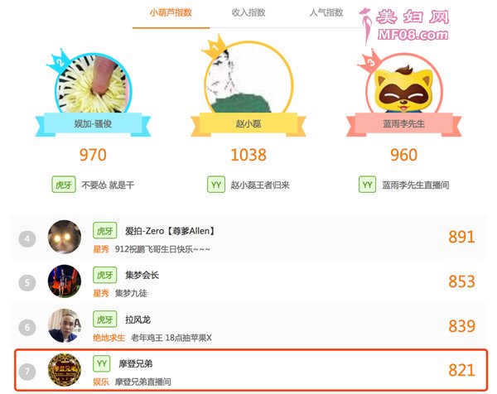Image resolution: width=497 pixels, height=394 pixels.
Task: Click the rank 2 crown avatar of 娱加-骚俊
Action: click(93, 83)
